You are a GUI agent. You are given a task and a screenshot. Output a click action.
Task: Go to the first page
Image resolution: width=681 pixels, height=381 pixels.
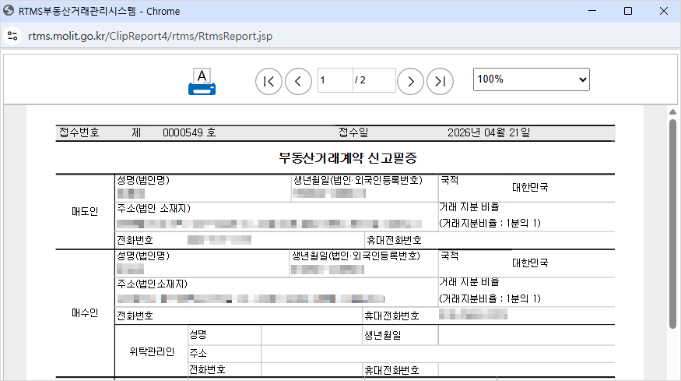(x=269, y=81)
